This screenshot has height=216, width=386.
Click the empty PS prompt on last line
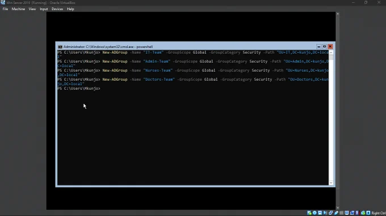(x=79, y=88)
